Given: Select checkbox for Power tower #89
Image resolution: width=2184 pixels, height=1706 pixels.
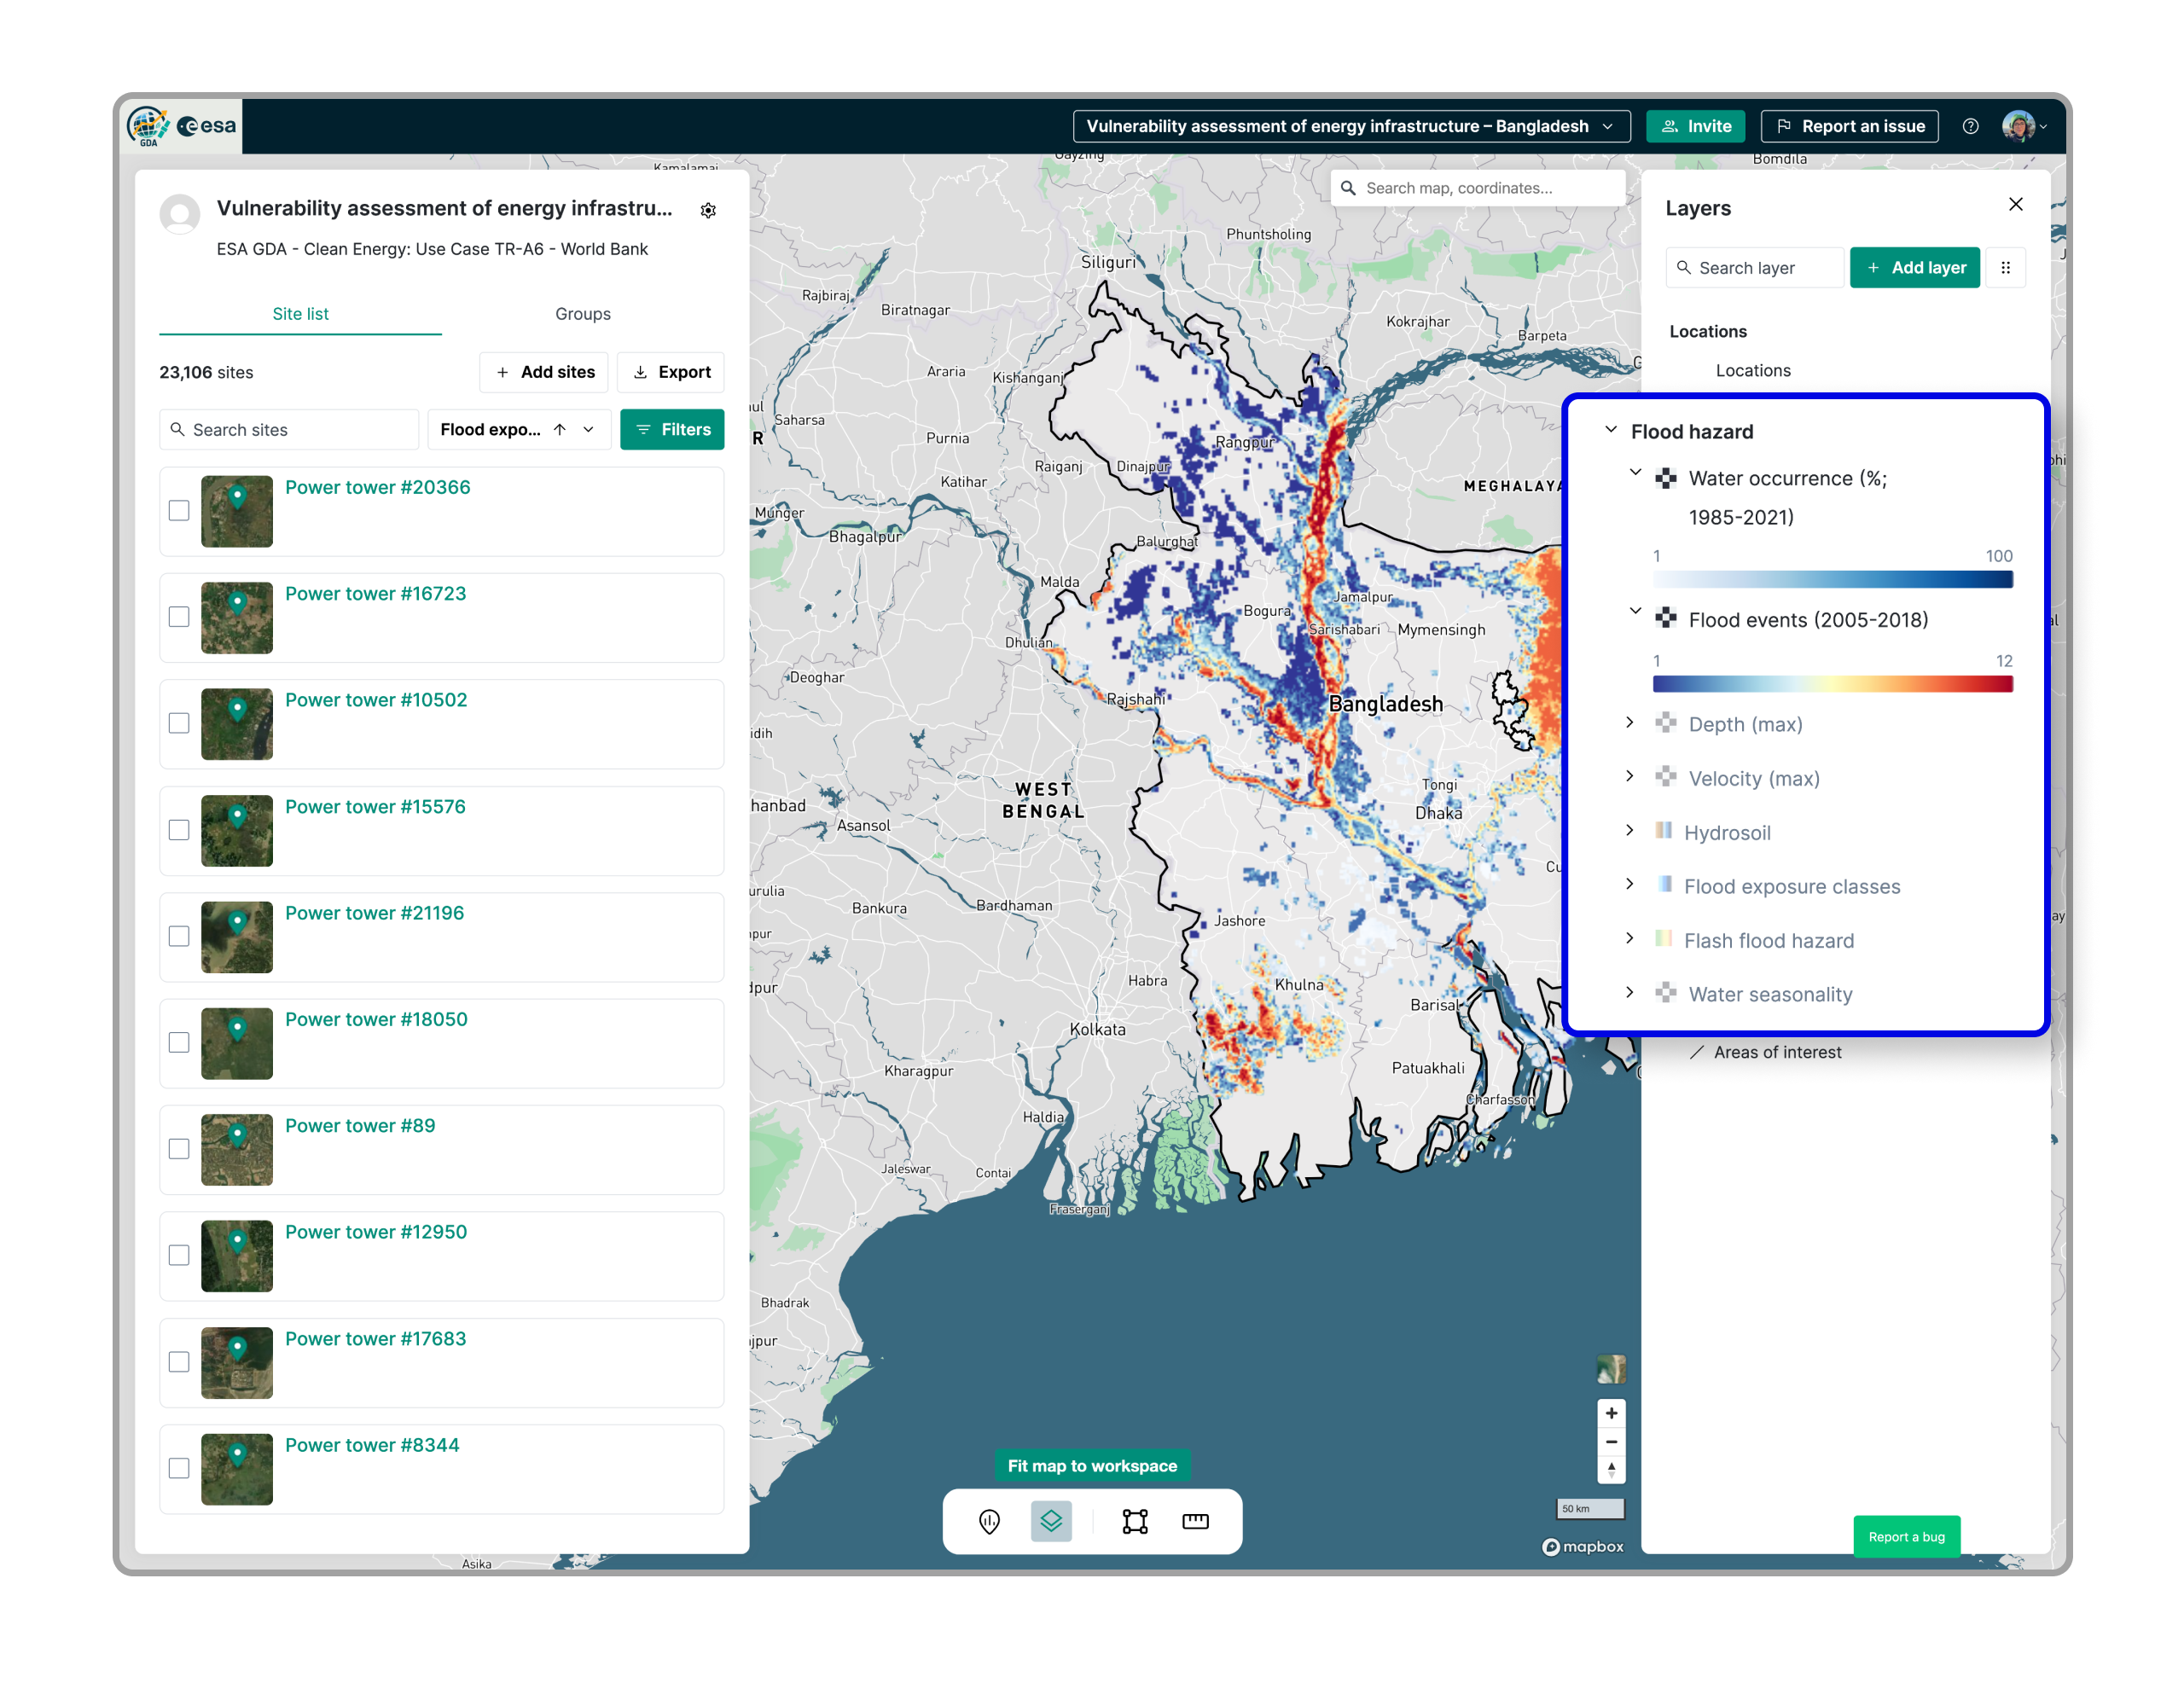Looking at the screenshot, I should 179,1149.
